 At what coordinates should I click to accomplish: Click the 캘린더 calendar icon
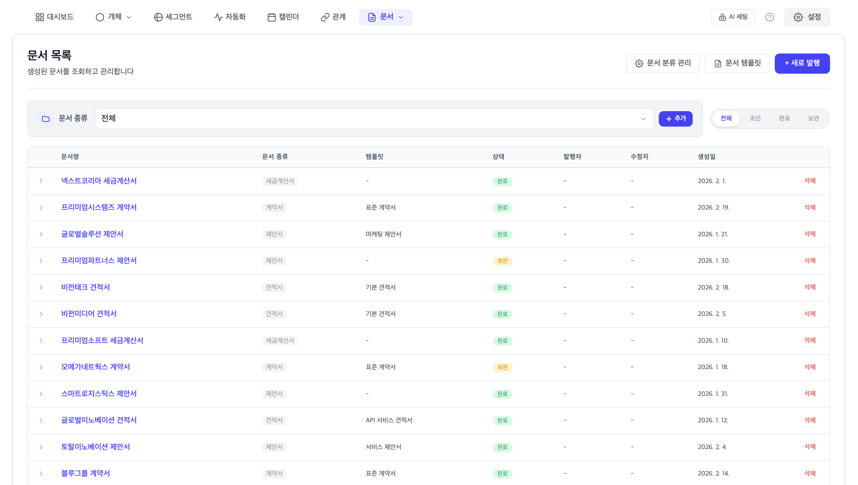pos(271,17)
